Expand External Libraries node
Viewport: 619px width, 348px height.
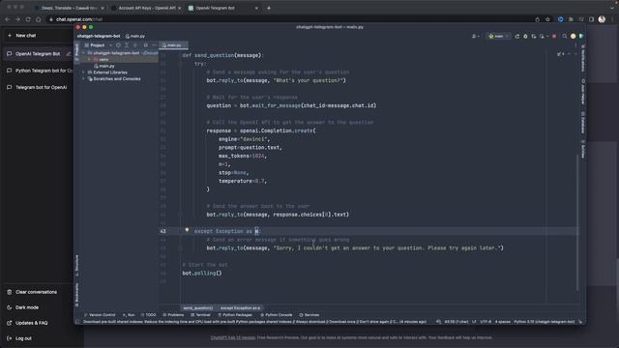click(x=83, y=72)
